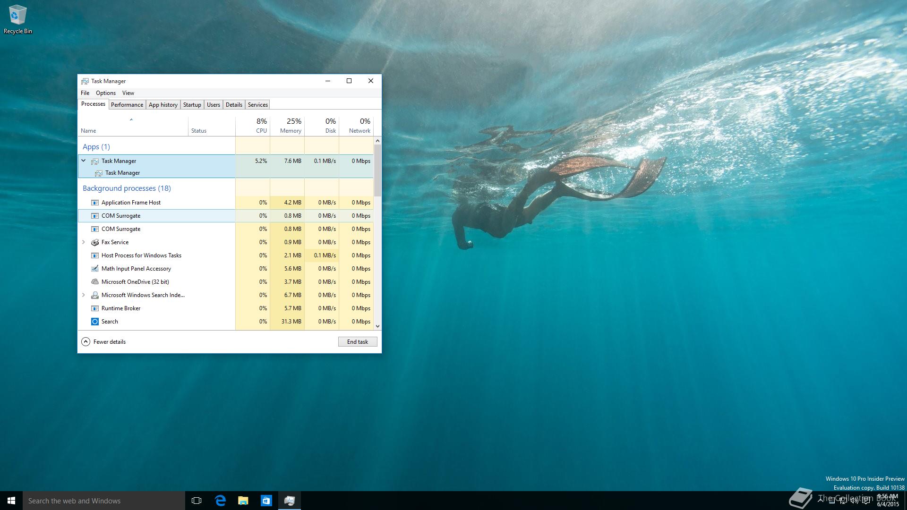Switch to the Startup tab
The width and height of the screenshot is (907, 510).
coord(192,105)
